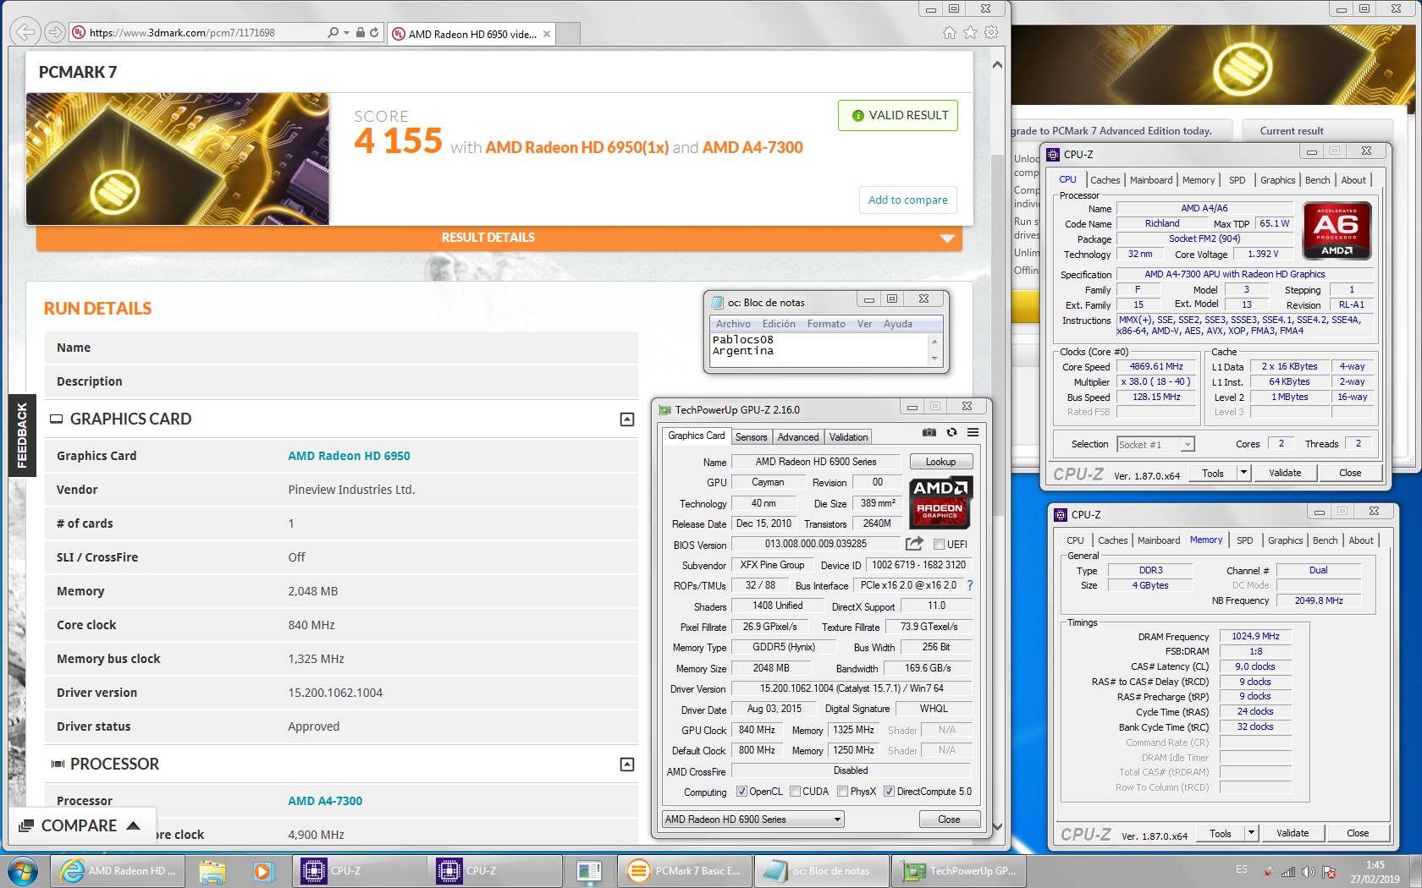Refresh the page with reload icon
This screenshot has width=1422, height=888.
374,33
